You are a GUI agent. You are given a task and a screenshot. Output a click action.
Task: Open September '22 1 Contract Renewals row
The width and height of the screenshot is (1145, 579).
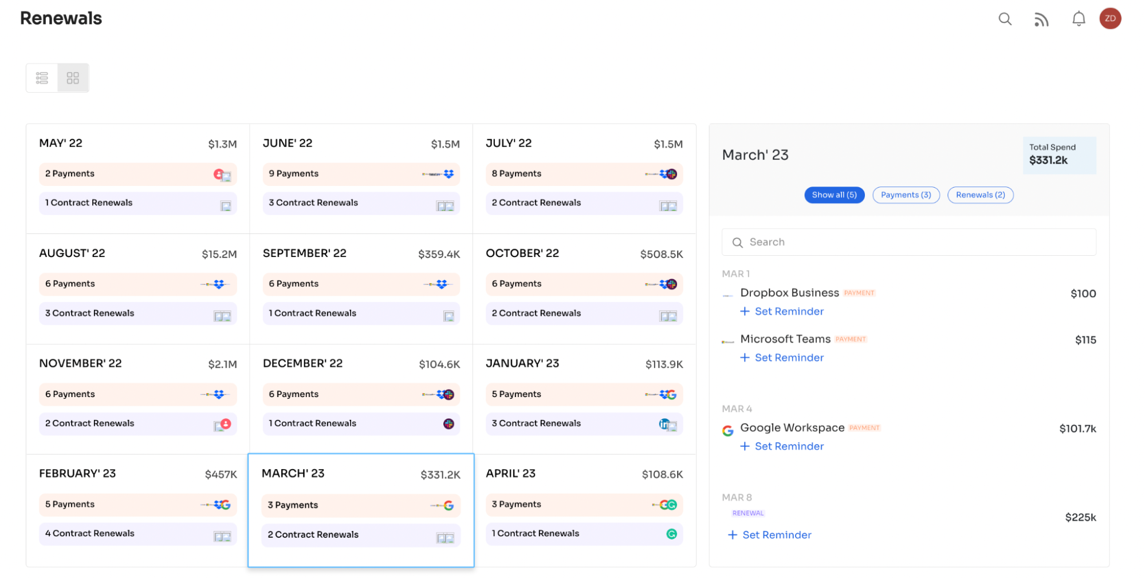361,314
